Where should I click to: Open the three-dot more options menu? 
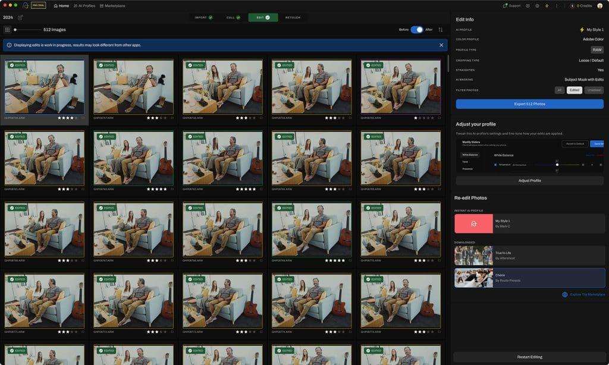pyautogui.click(x=557, y=6)
